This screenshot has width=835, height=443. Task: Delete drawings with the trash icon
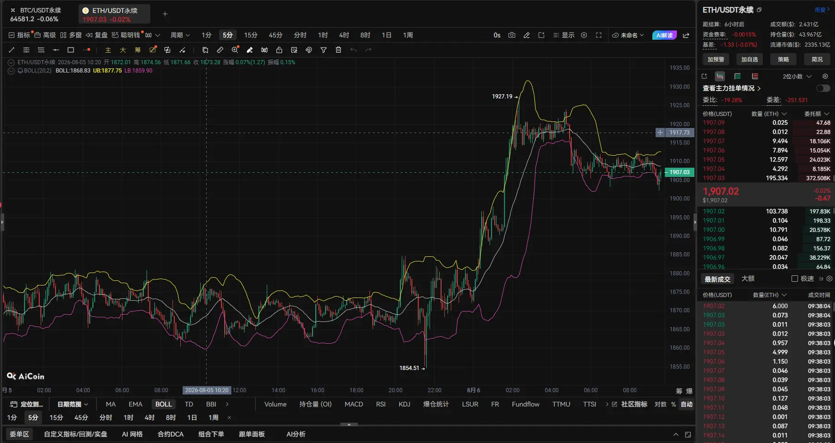[338, 50]
